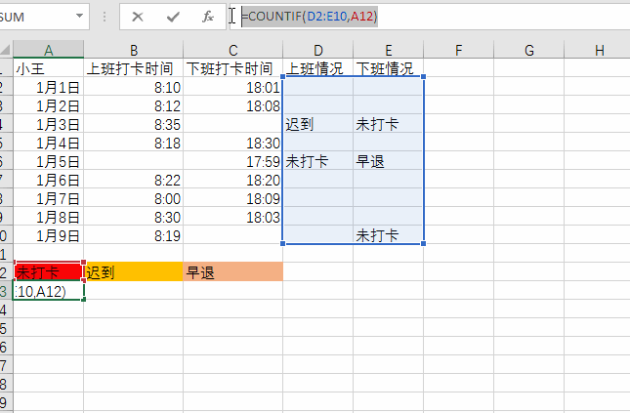Select the date cell 1月9日
Viewport: 630px width, 413px height.
click(x=49, y=235)
